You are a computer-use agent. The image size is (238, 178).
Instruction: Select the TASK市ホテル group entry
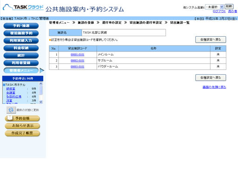click(15, 85)
